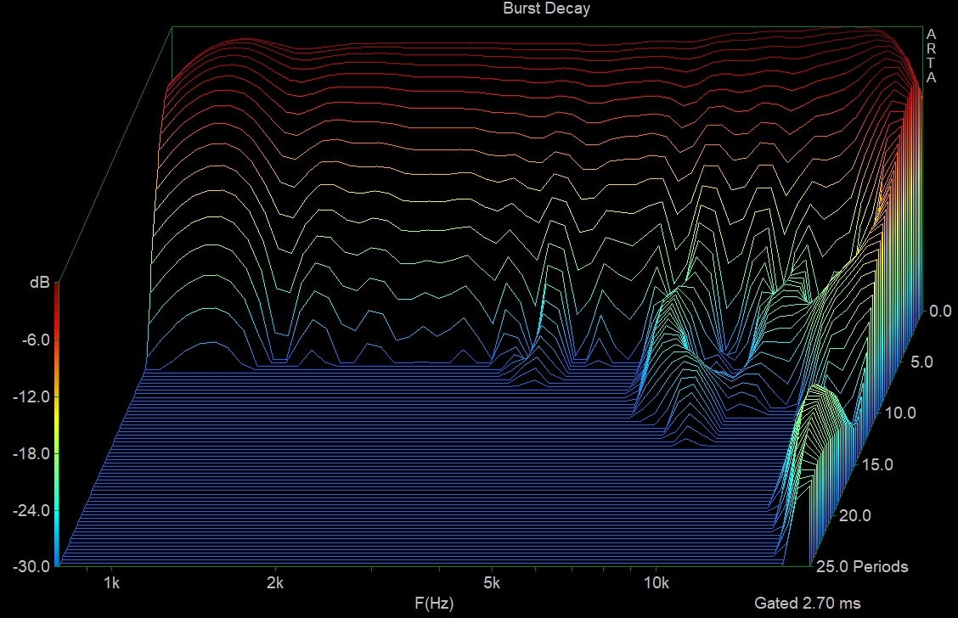The width and height of the screenshot is (958, 618).
Task: Click the Burst Decay chart title
Action: coord(546,9)
